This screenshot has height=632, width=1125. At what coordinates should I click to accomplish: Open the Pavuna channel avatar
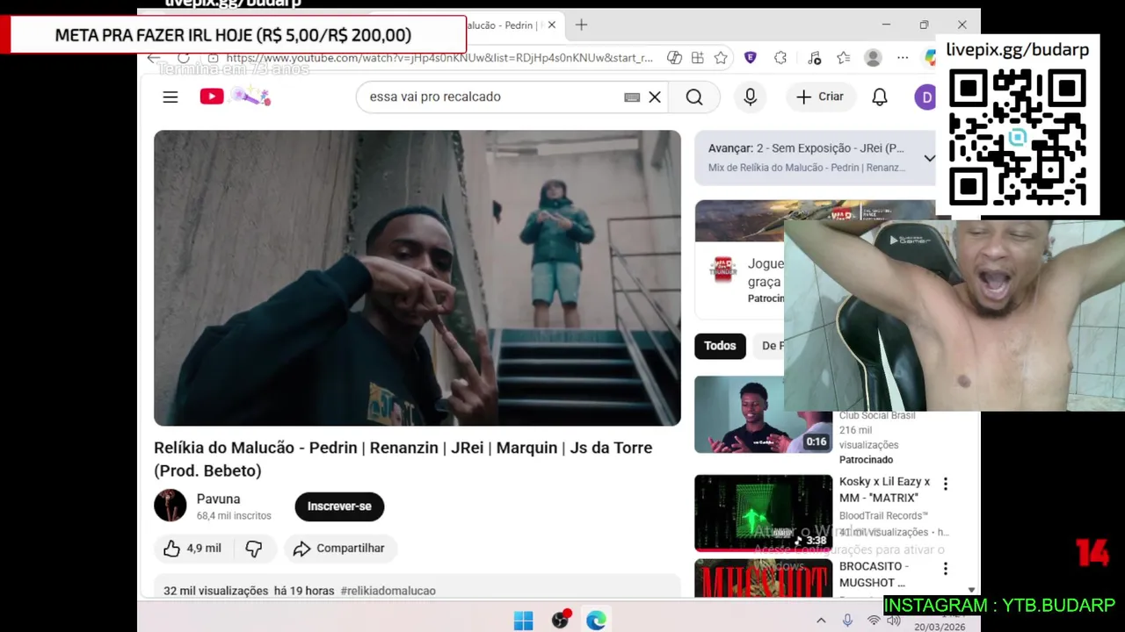171,506
